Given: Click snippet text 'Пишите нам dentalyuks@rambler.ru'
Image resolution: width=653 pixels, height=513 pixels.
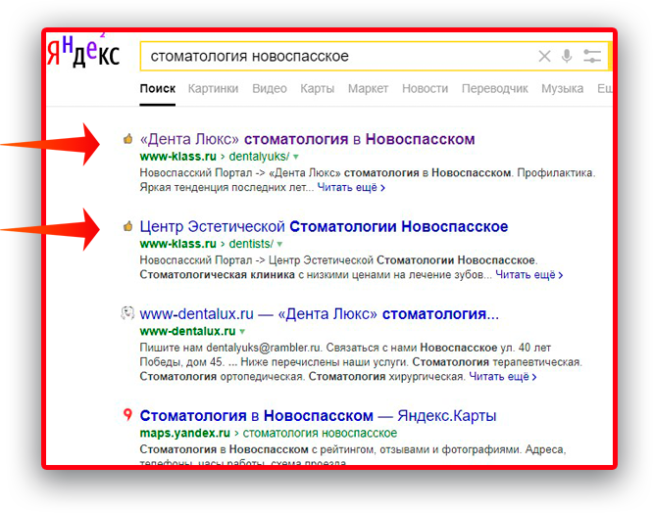Looking at the screenshot, I should pos(230,348).
